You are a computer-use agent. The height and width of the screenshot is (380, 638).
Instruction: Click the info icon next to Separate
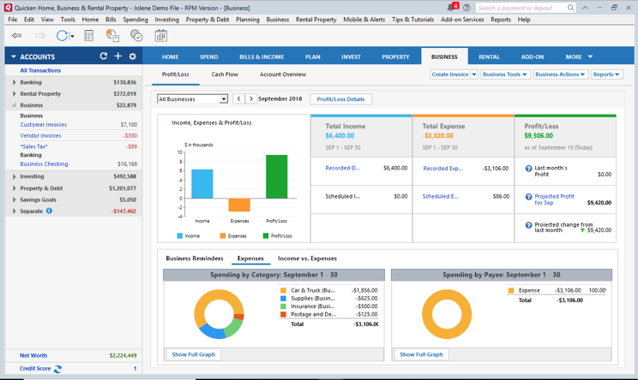(x=49, y=211)
